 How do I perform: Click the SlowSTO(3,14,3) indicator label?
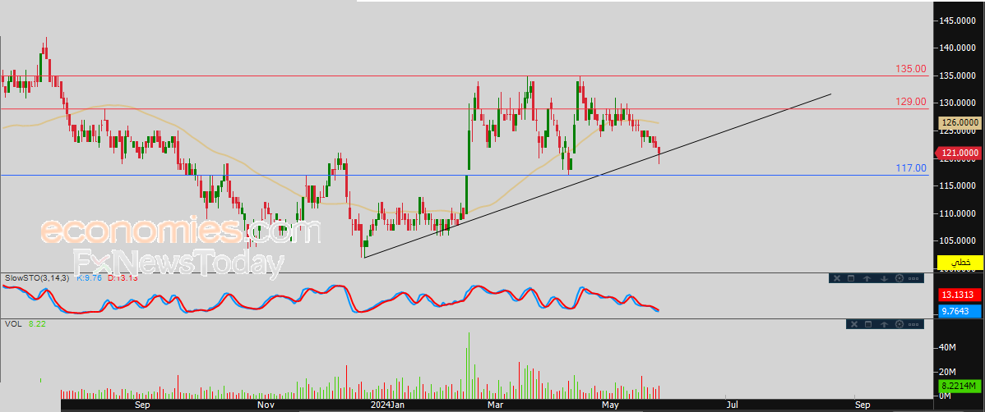[x=39, y=277]
